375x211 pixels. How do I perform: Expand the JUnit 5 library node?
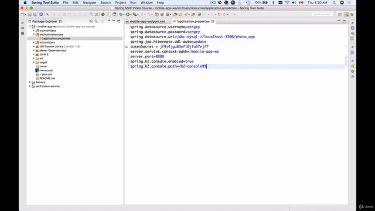34,55
